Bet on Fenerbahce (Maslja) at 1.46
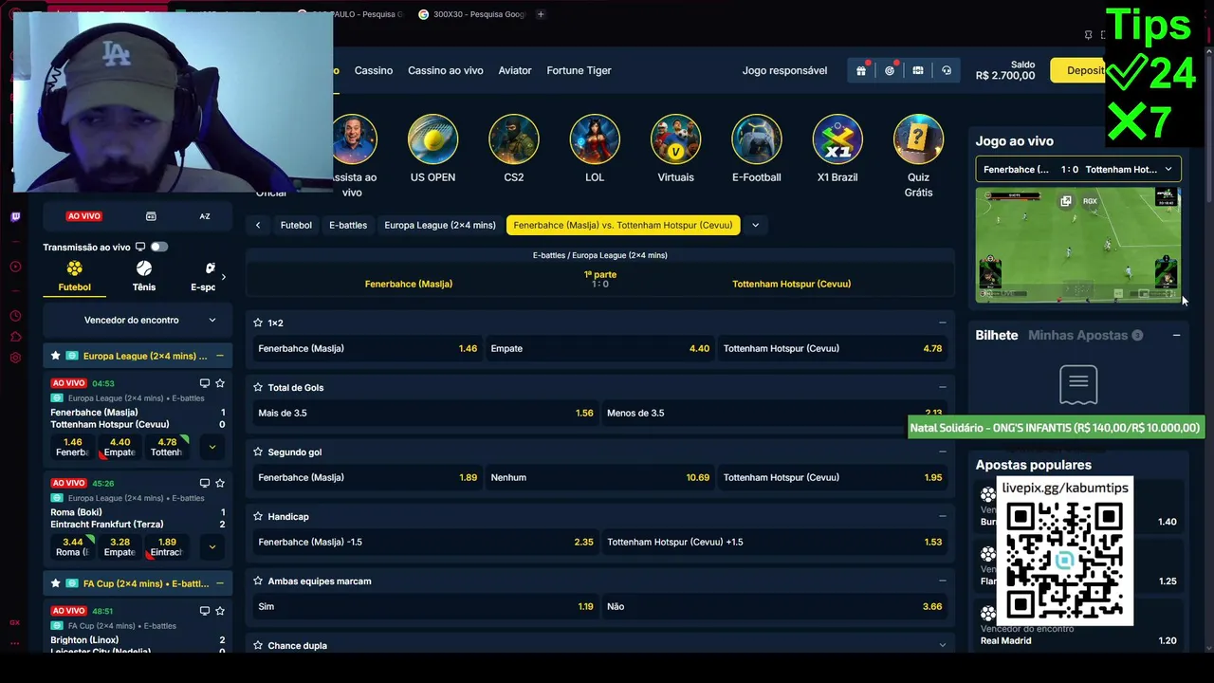 (x=367, y=348)
